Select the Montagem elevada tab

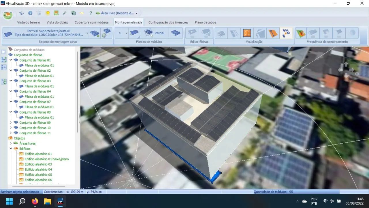click(x=128, y=22)
